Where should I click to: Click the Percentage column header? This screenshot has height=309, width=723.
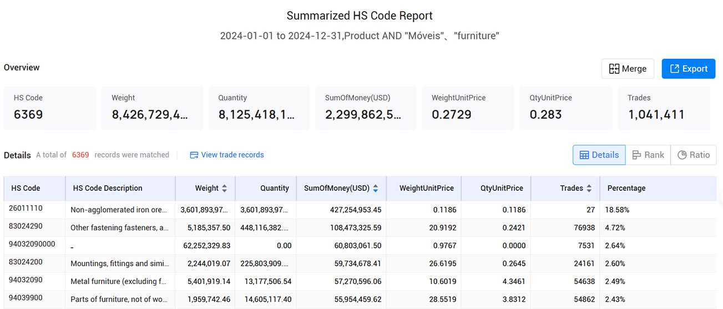pyautogui.click(x=658, y=188)
